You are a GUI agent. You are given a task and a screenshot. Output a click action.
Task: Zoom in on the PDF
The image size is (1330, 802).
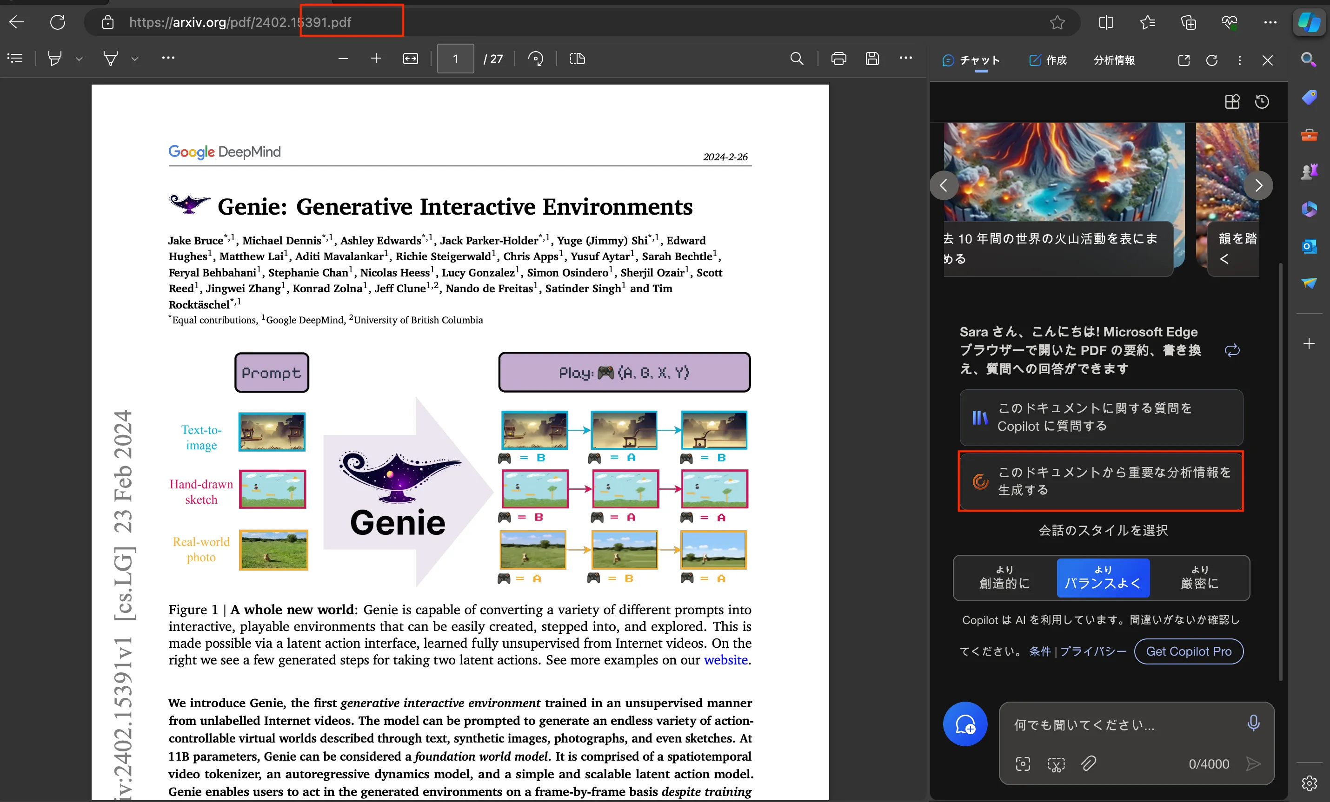pos(376,58)
